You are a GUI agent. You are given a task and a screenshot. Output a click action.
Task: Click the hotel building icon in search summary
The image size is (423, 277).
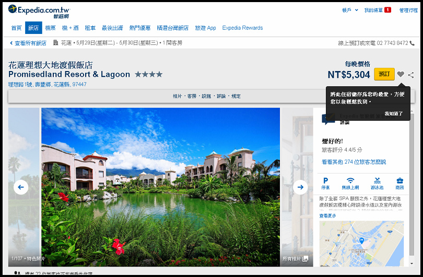click(55, 43)
